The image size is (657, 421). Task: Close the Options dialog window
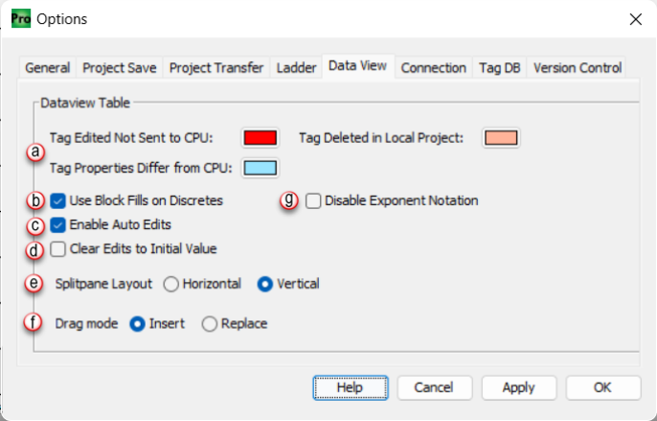(635, 19)
